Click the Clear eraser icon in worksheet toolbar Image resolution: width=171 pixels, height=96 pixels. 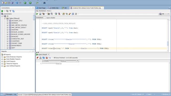[70, 14]
